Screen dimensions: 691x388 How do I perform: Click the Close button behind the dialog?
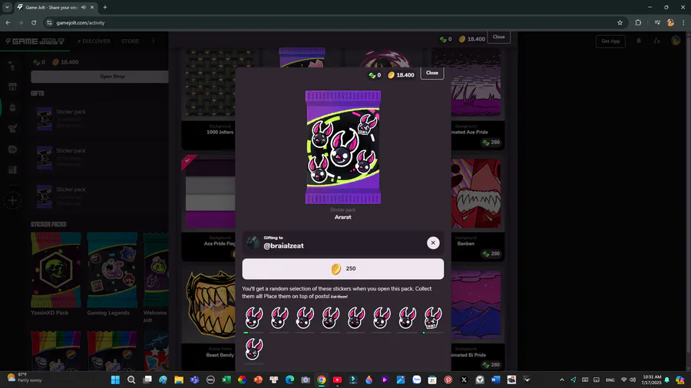(x=498, y=37)
